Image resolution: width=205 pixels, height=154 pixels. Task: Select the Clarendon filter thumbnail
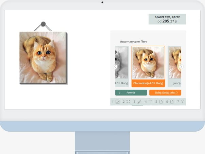pyautogui.click(x=148, y=63)
